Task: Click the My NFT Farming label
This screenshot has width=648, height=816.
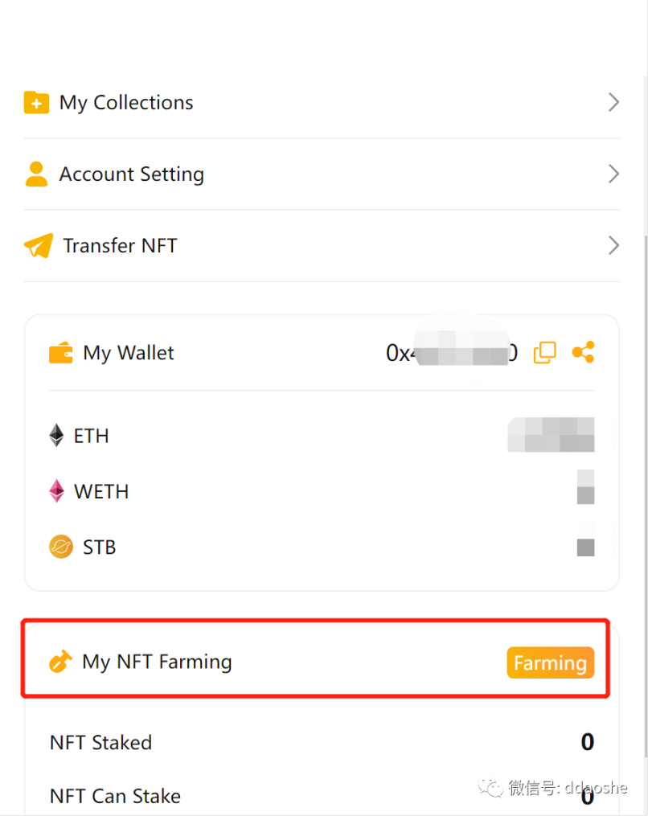Action: click(157, 662)
